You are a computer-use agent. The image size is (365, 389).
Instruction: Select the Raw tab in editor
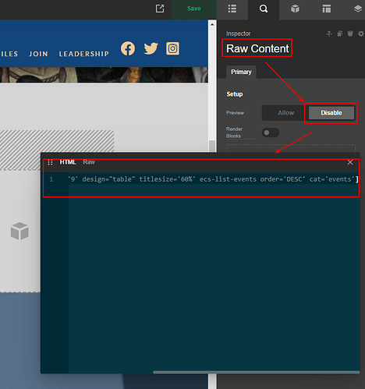pyautogui.click(x=89, y=162)
